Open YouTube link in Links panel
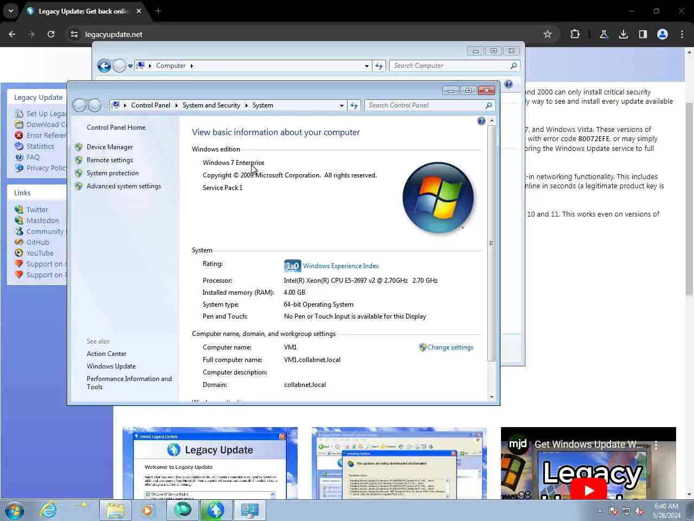Image resolution: width=694 pixels, height=521 pixels. tap(40, 253)
